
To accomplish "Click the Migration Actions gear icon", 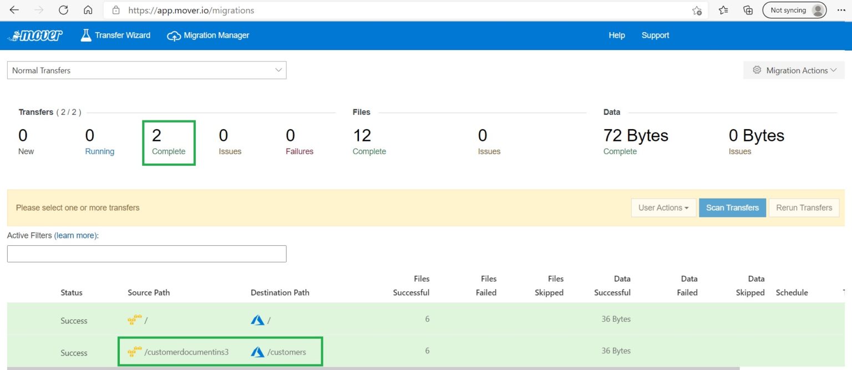I will (757, 70).
